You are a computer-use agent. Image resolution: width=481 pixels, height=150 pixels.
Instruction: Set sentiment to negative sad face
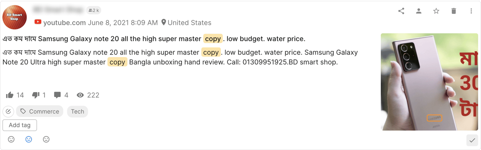(46, 139)
